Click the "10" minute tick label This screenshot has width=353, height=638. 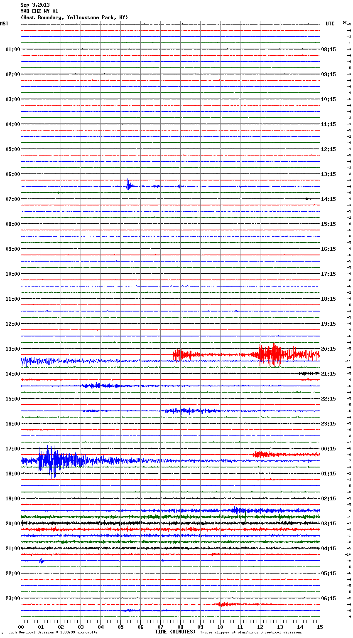[x=220, y=627]
